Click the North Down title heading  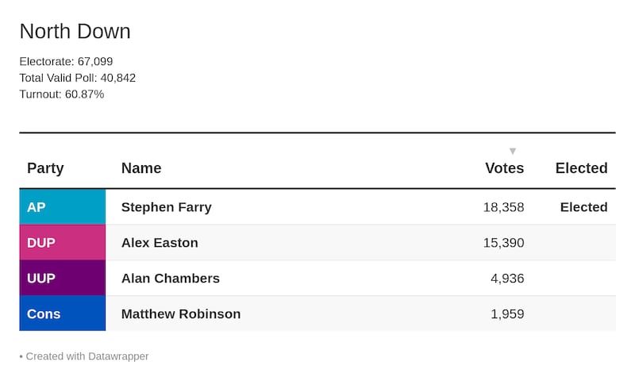tap(75, 32)
